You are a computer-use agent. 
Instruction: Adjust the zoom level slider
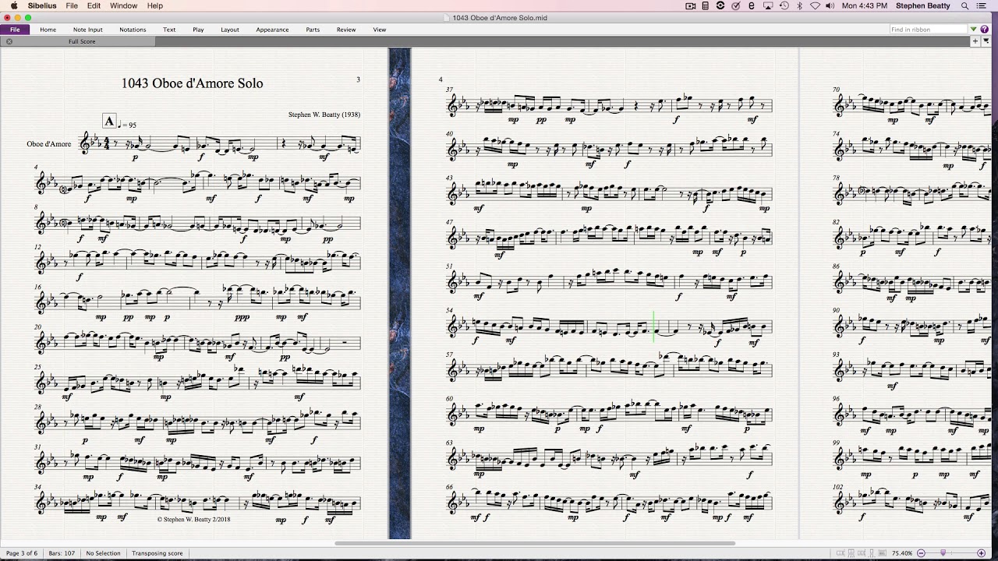943,552
